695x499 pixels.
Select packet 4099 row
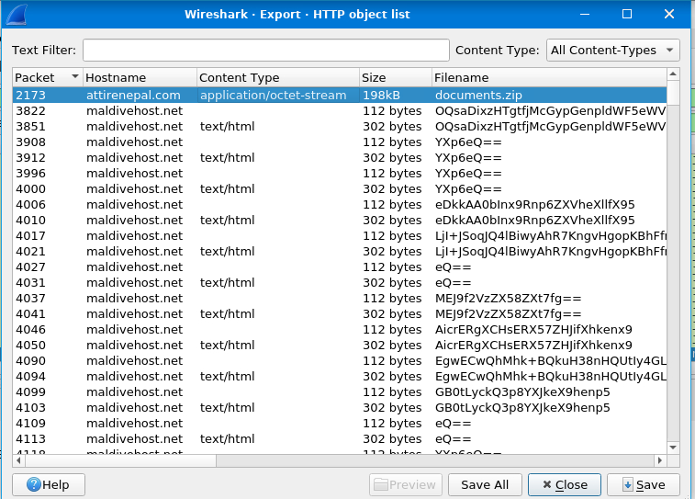click(340, 392)
